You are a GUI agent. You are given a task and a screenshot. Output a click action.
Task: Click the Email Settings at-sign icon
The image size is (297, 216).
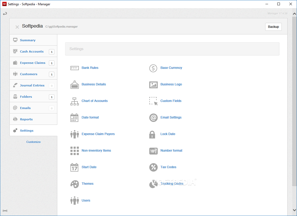coord(153,118)
